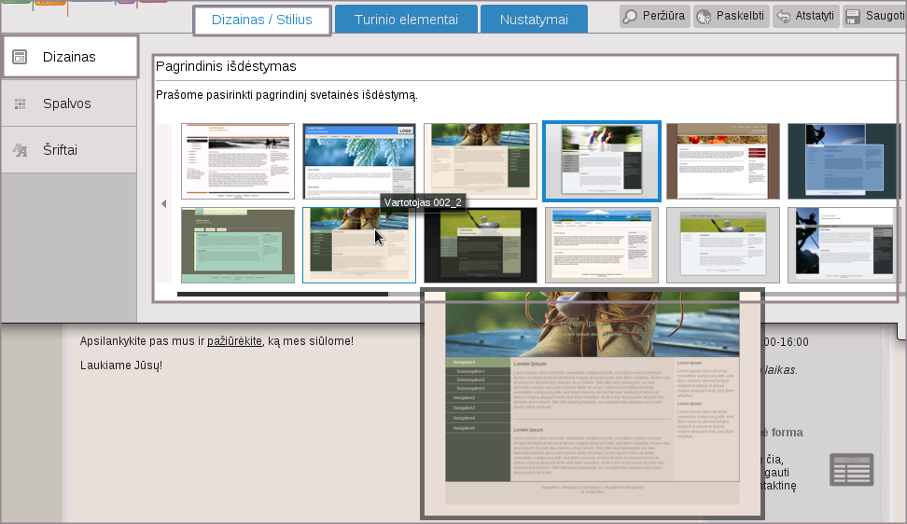Click the Šriftai font icon
Viewport: 907px width, 524px height.
point(19,149)
